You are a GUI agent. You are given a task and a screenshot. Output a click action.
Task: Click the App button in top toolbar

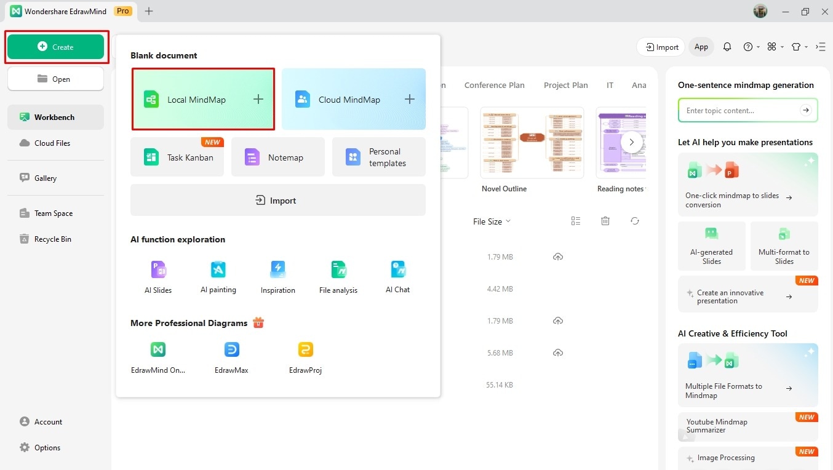(701, 47)
